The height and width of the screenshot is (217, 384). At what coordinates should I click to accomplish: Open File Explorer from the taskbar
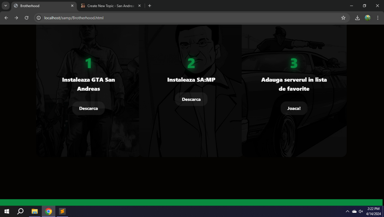(35, 211)
